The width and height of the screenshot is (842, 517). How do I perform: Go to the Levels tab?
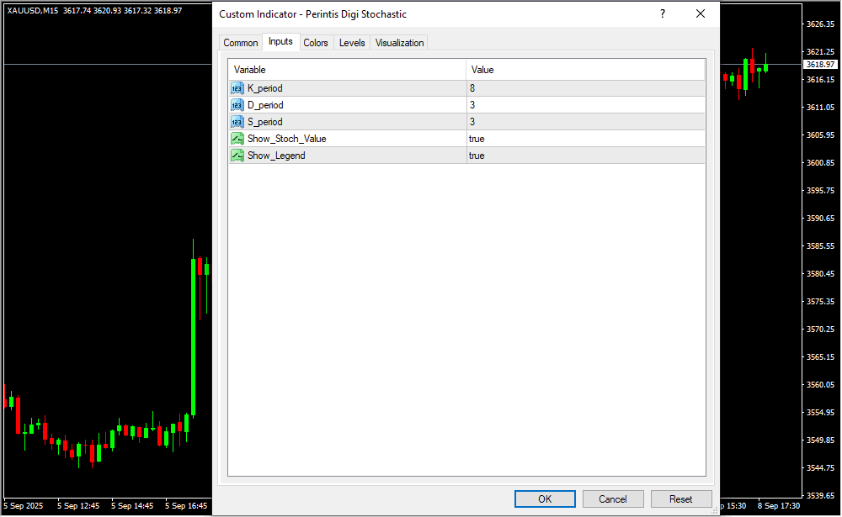[352, 43]
